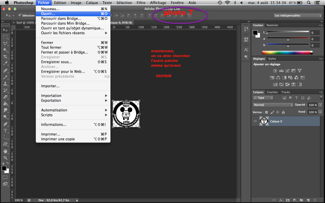Screen dimensions: 325x203
Task: Toggle layer filtering on/off switch
Action: click(x=321, y=98)
